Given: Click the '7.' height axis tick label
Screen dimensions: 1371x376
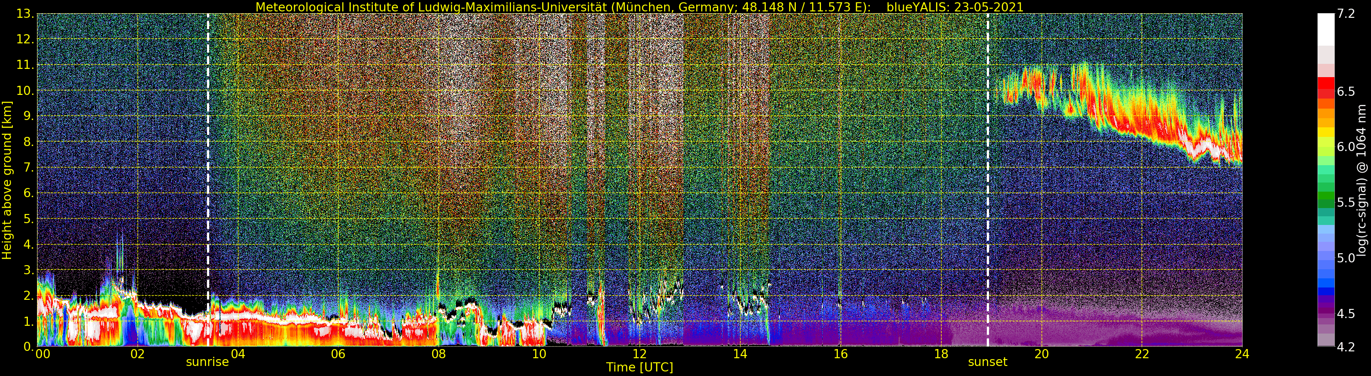Looking at the screenshot, I should pyautogui.click(x=29, y=167).
